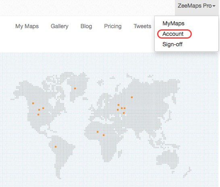
Task: Open the Tweets link
Action: coord(142,26)
